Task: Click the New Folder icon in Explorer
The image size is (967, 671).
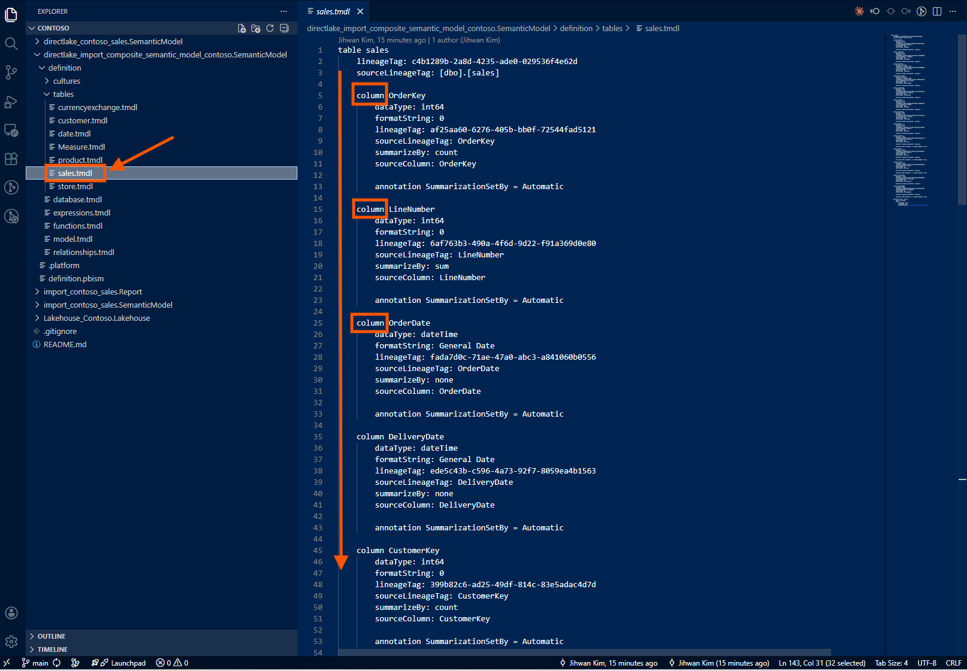Action: point(256,28)
